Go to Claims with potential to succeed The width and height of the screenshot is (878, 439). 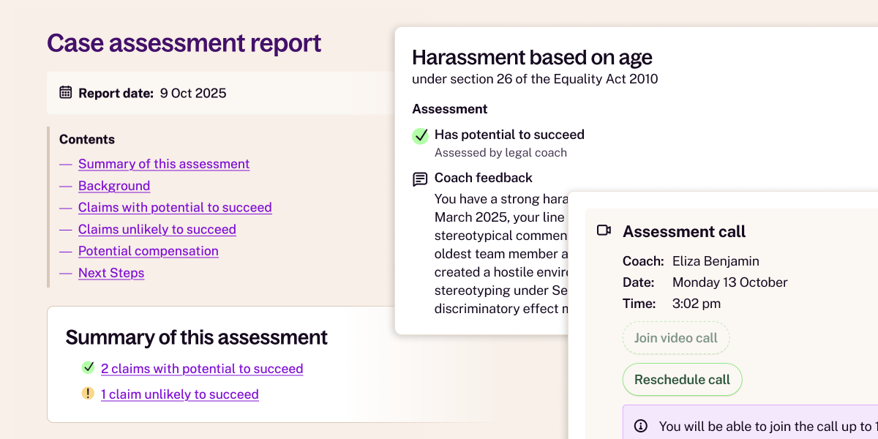coord(175,207)
